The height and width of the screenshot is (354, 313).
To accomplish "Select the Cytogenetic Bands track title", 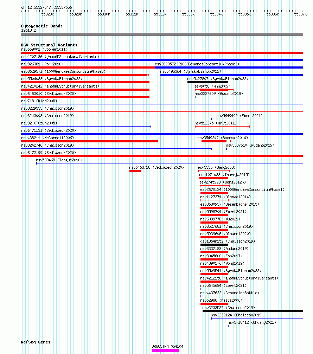I will click(42, 26).
